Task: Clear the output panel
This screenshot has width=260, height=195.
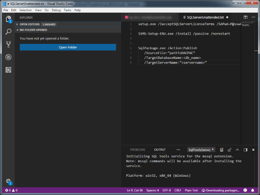Action: [221, 150]
